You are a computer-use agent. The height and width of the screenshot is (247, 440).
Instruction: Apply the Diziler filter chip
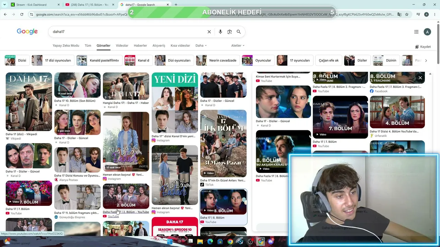(x=357, y=60)
